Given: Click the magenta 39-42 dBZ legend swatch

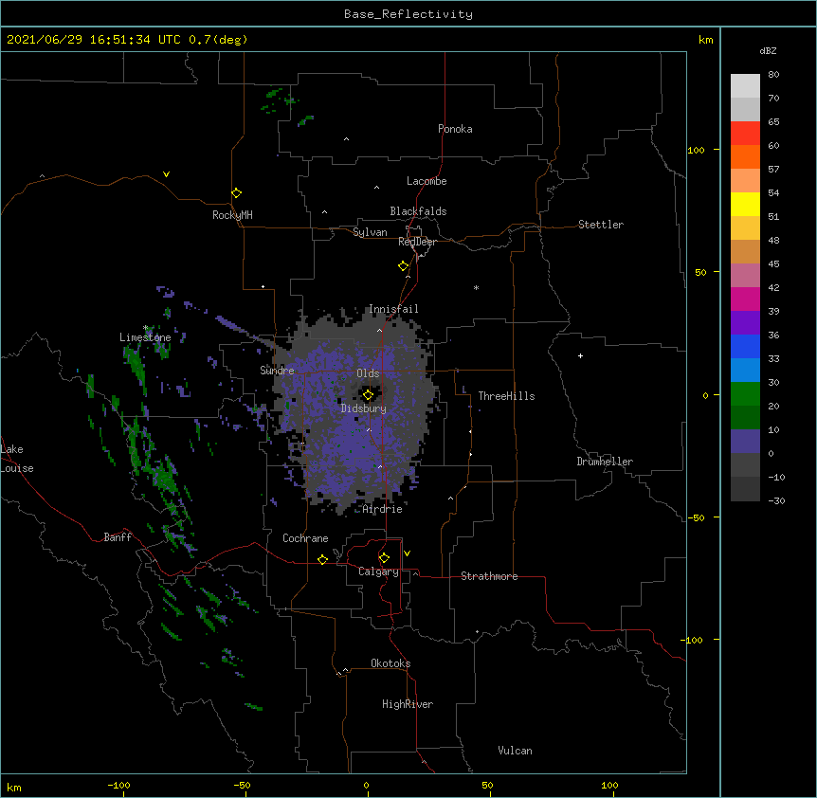Looking at the screenshot, I should click(745, 299).
